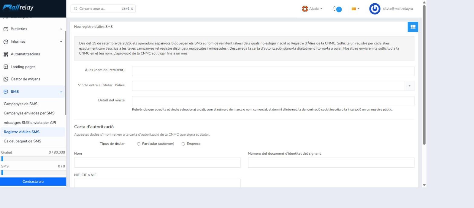Click the Automatitzacions flow icon
Image resolution: width=474 pixels, height=208 pixels.
click(x=6, y=54)
